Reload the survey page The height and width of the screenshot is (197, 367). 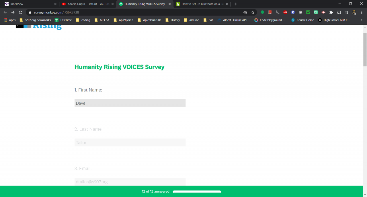pos(21,12)
